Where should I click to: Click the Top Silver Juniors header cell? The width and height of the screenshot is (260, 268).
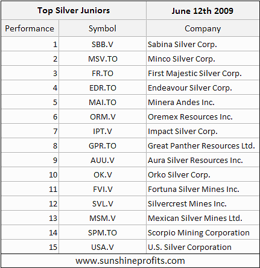[x=74, y=10]
